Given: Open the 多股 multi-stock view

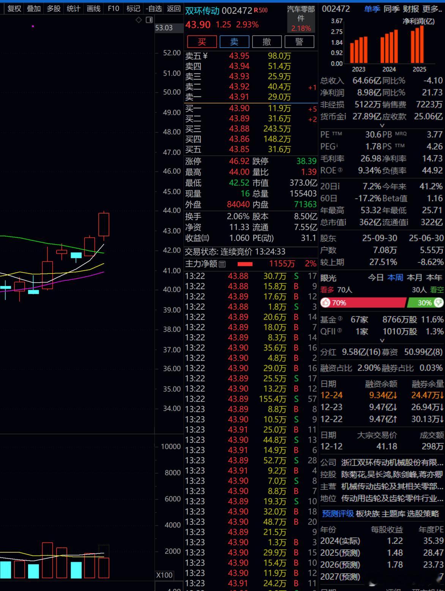Looking at the screenshot, I should (54, 8).
